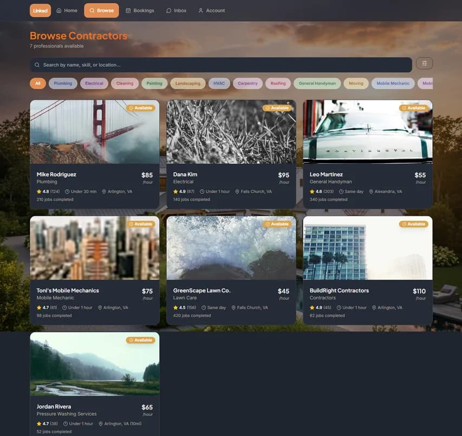Filter by the Moving category chip
The height and width of the screenshot is (436, 462).
(356, 84)
